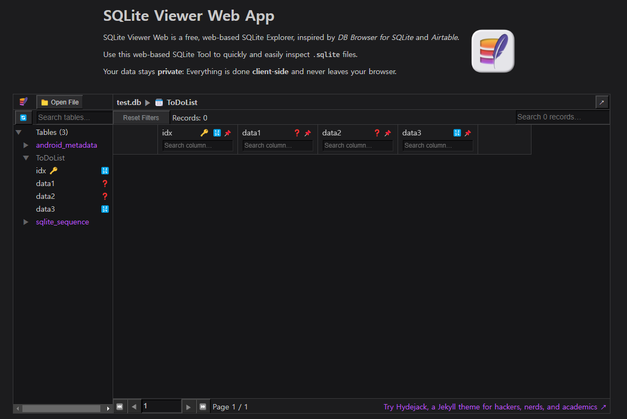
Task: Click data3 column header label
Action: point(411,133)
